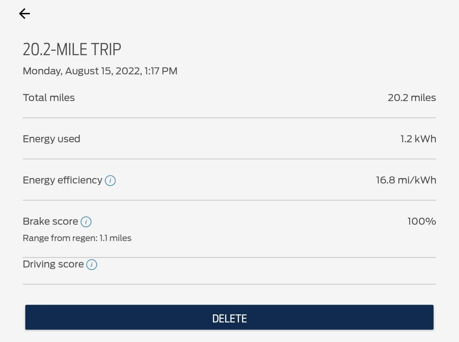Select the 100% brake score value

pyautogui.click(x=421, y=221)
